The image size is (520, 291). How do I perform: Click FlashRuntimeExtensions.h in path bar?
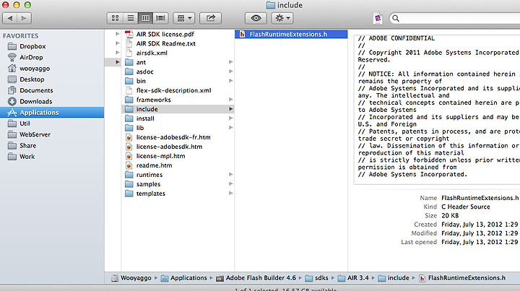[462, 278]
